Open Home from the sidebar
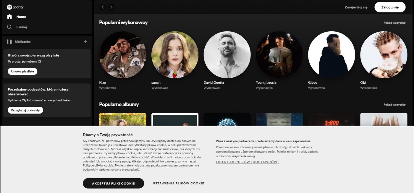The image size is (414, 193). [x=21, y=17]
